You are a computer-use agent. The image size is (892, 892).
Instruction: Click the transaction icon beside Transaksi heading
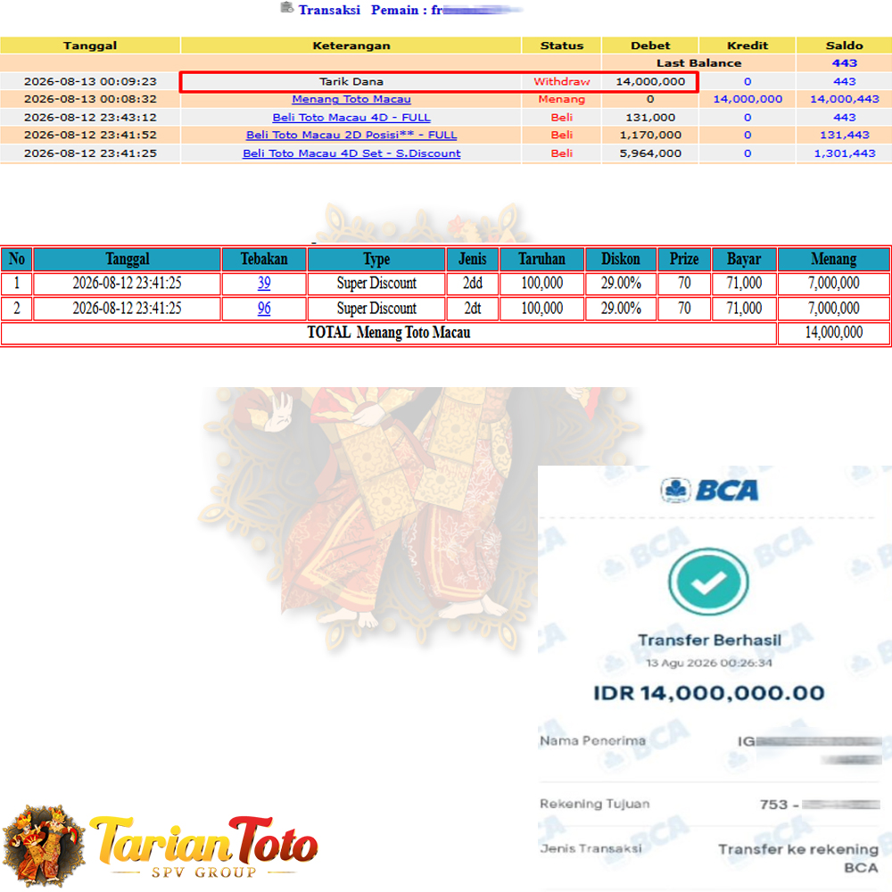click(287, 8)
